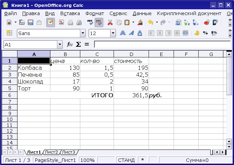Screen dimensions: 234x165
Task: Click the Cut scissors icon
Action: pyautogui.click(x=110, y=23)
